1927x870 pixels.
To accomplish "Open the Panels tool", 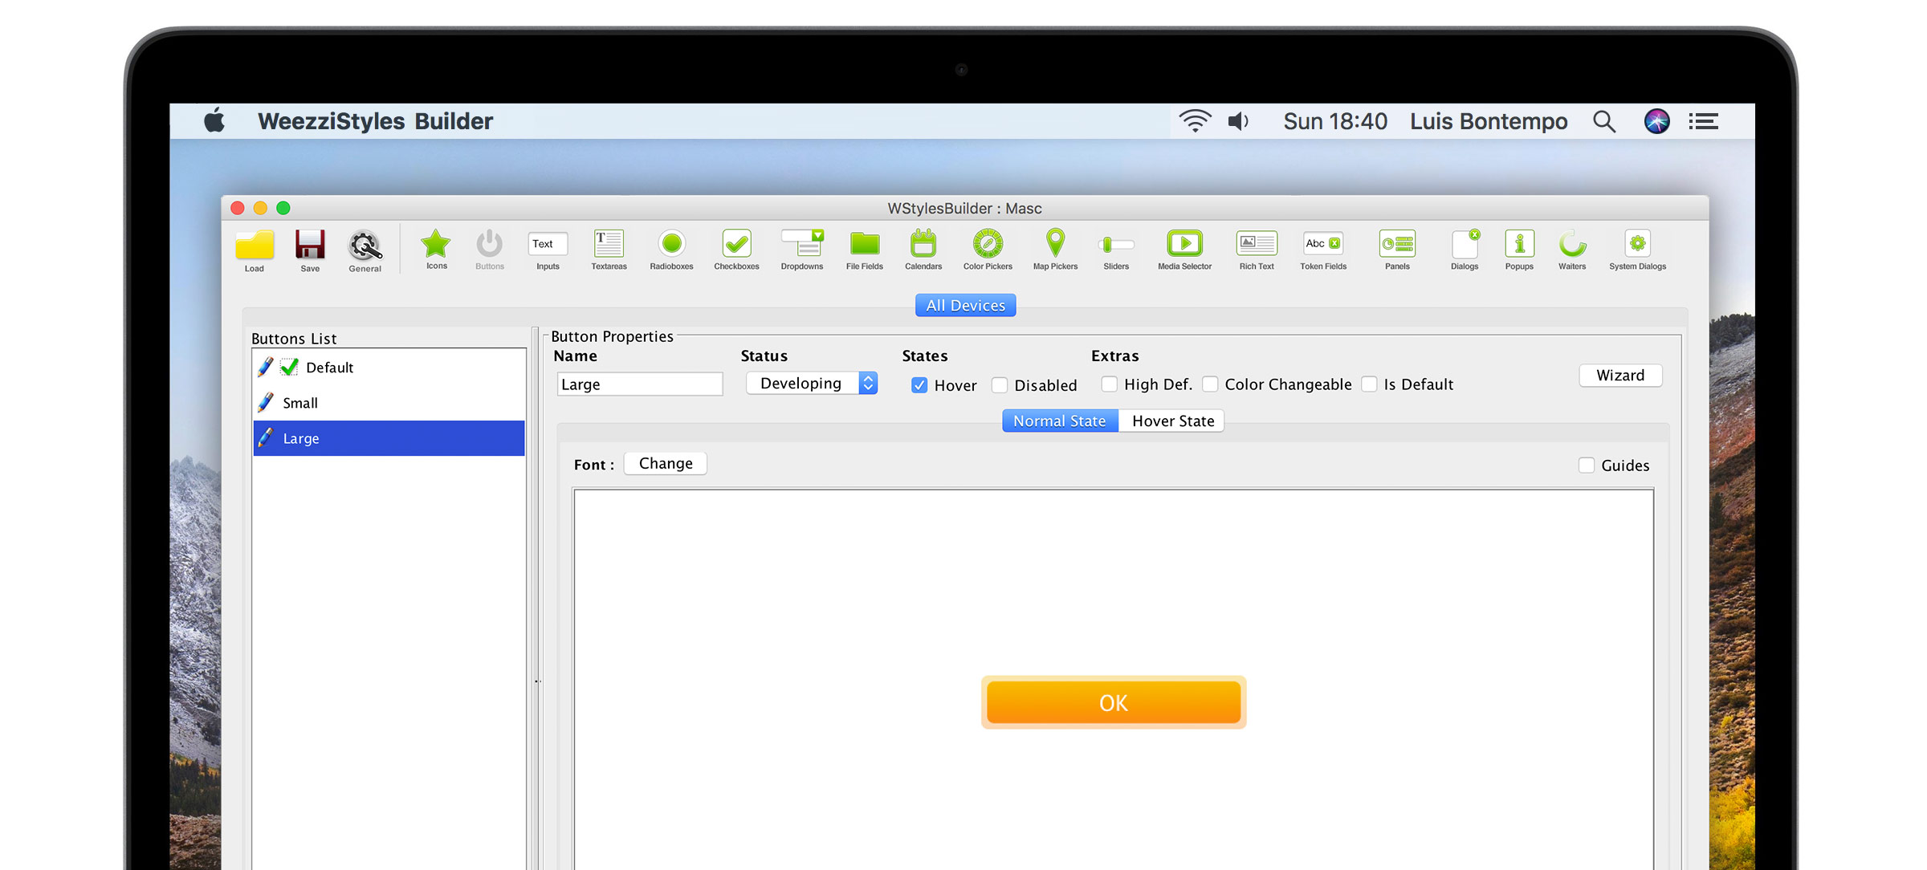I will 1397,249.
